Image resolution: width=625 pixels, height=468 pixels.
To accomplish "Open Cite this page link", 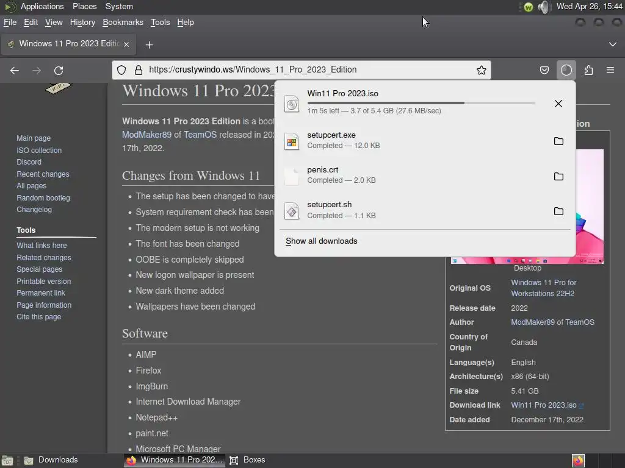I will click(38, 317).
